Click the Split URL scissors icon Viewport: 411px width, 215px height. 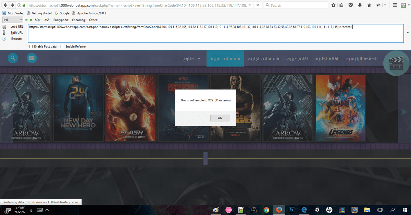tap(4, 32)
